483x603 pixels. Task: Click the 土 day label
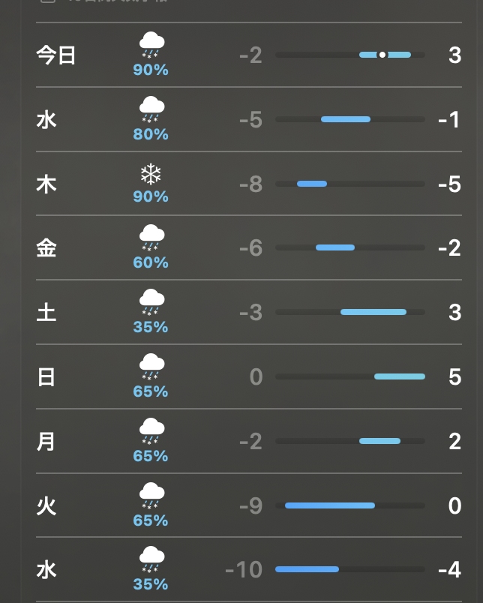(x=46, y=312)
